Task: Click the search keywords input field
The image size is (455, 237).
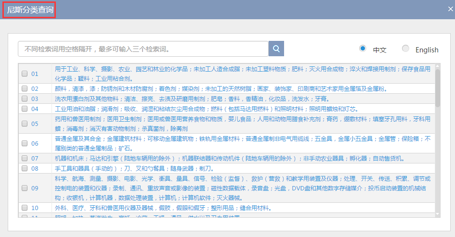Action: click(143, 49)
